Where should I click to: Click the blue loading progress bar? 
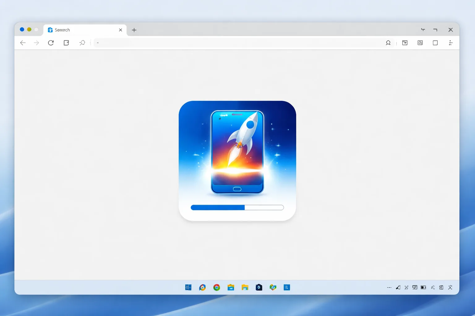(237, 207)
